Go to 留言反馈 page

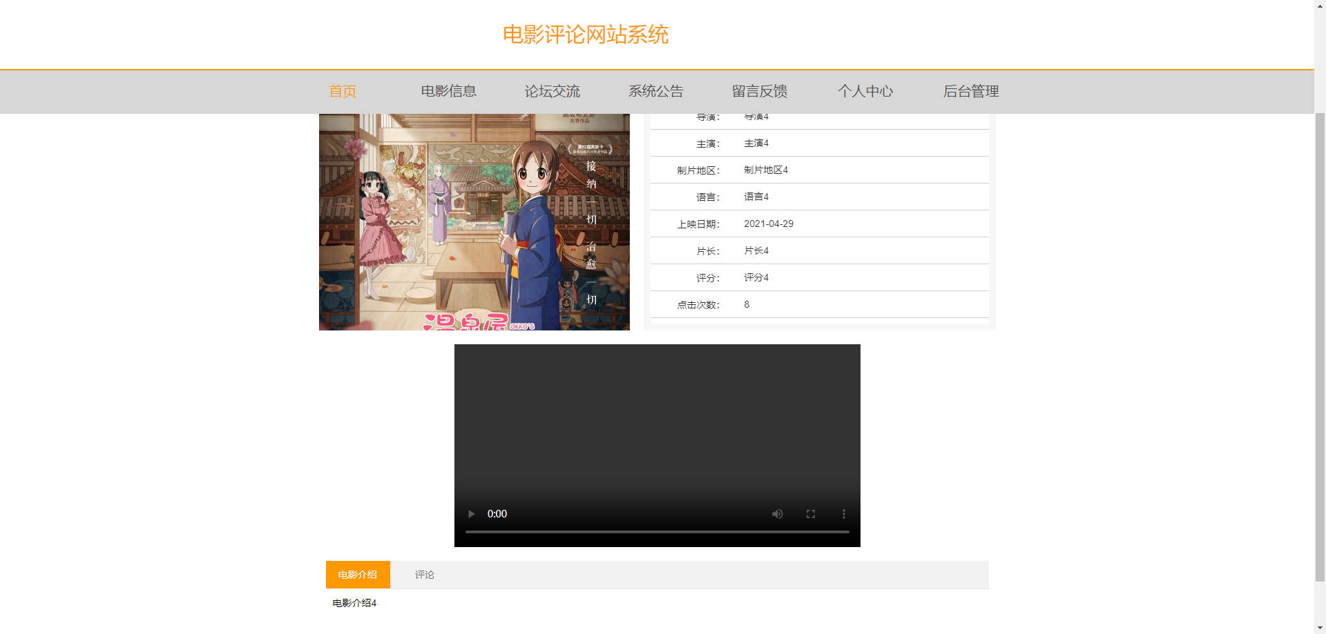pyautogui.click(x=760, y=91)
